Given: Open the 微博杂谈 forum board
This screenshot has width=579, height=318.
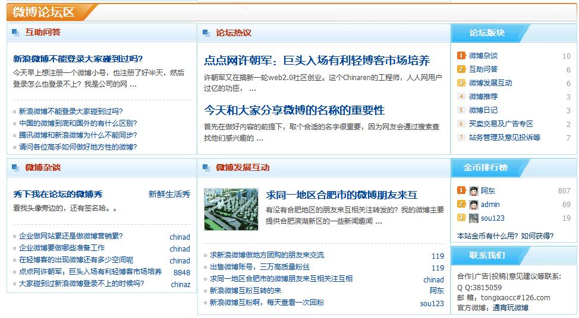Looking at the screenshot, I should [483, 56].
